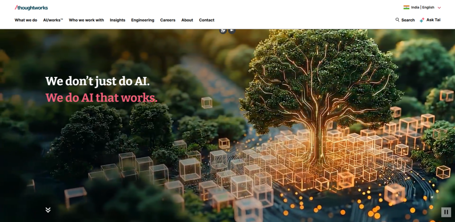
Task: Launch the Ask Tai assistant
Action: point(430,20)
